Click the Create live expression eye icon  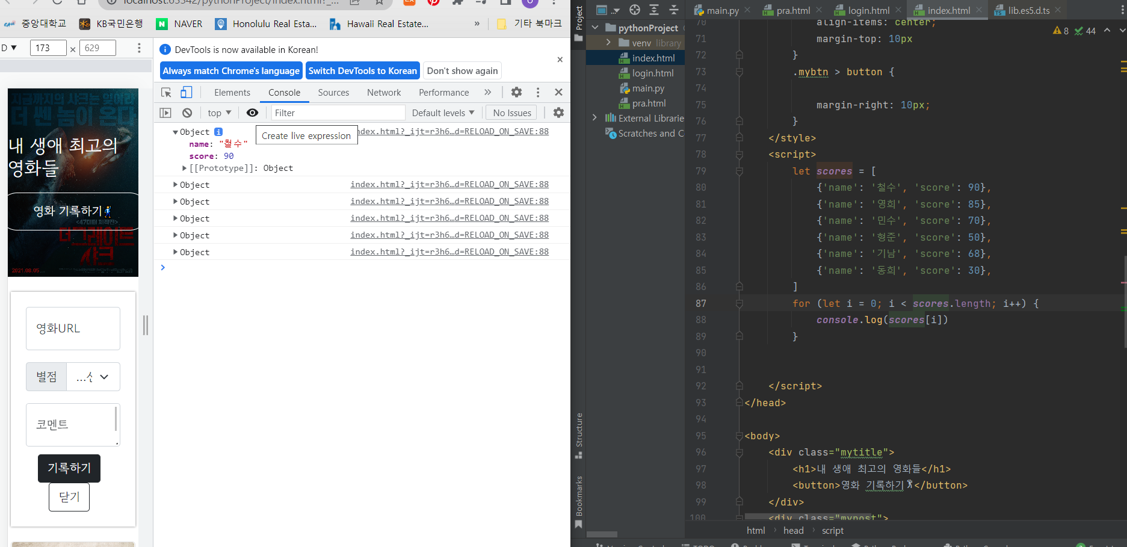252,113
